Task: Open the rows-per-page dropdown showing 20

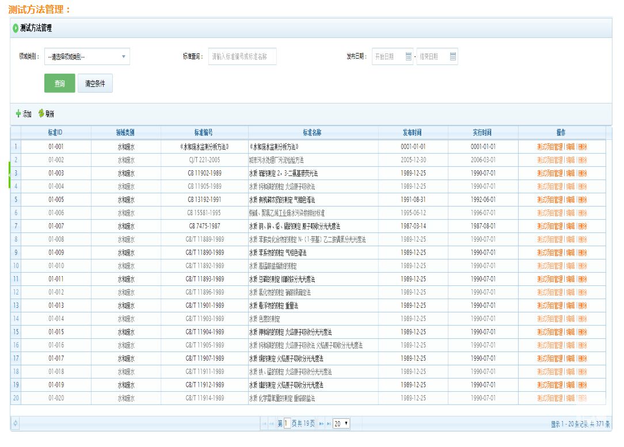Action: point(341,424)
